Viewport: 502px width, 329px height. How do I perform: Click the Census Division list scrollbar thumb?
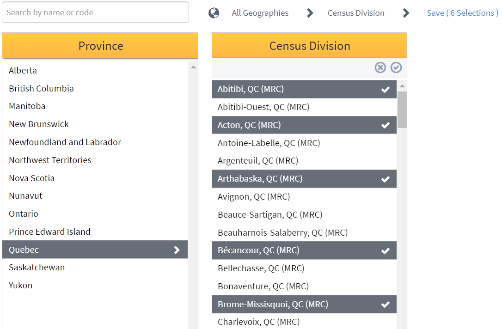click(402, 110)
